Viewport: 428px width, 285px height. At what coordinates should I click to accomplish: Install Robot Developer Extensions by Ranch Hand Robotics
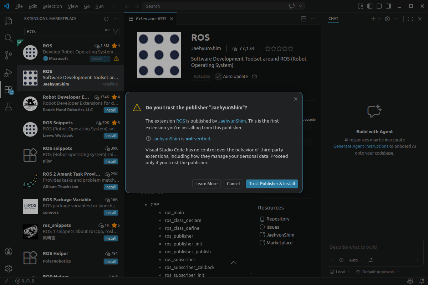click(x=111, y=110)
